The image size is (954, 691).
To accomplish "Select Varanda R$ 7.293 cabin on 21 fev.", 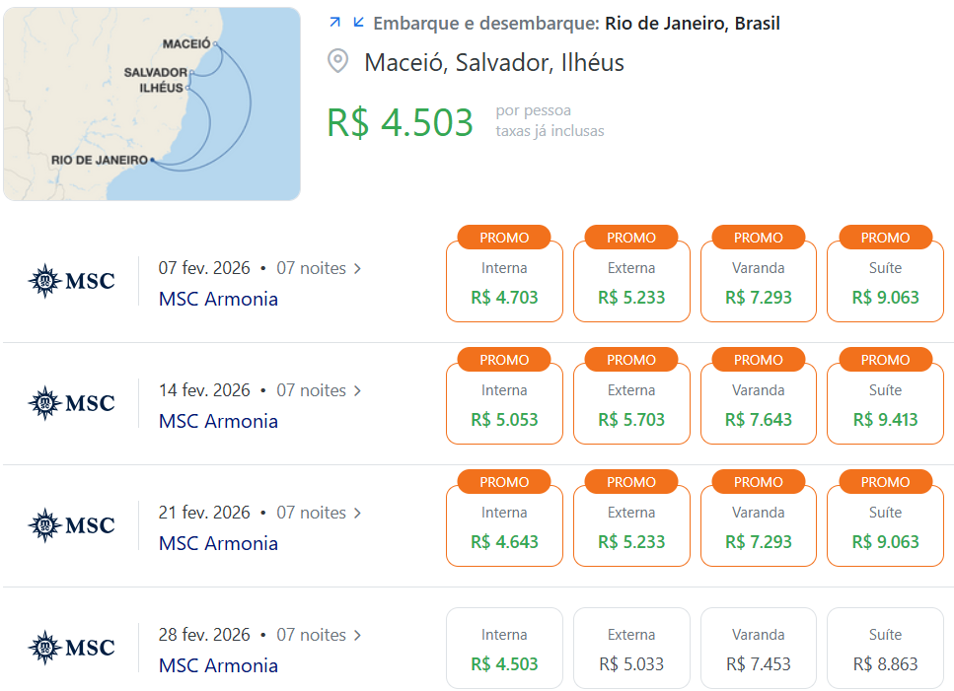I will (758, 525).
